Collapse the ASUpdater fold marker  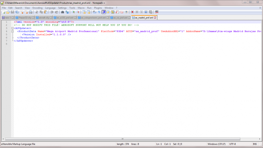coord(12,28)
